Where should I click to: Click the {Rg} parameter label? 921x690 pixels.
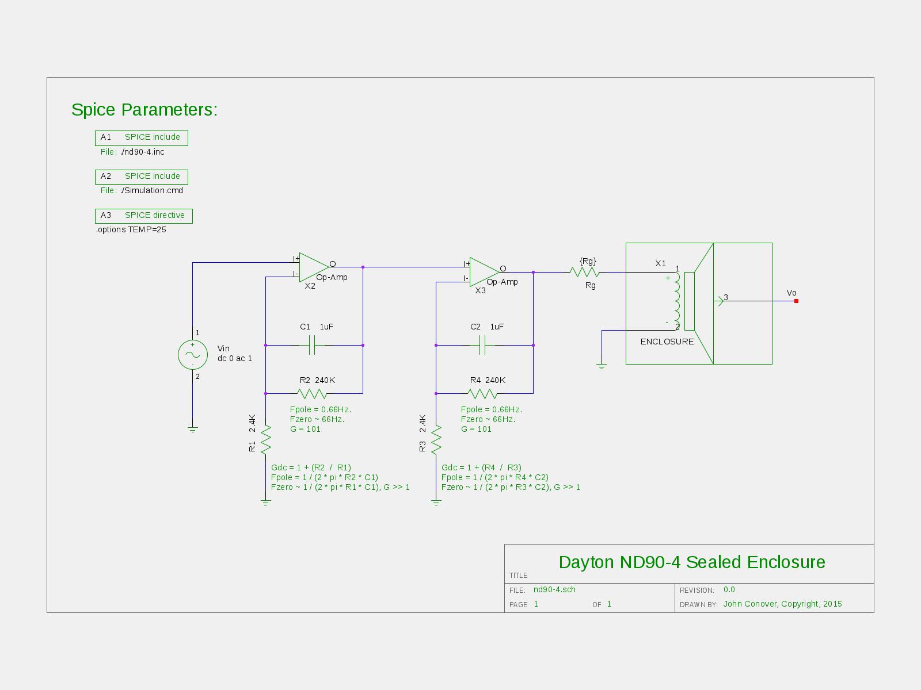(x=588, y=261)
